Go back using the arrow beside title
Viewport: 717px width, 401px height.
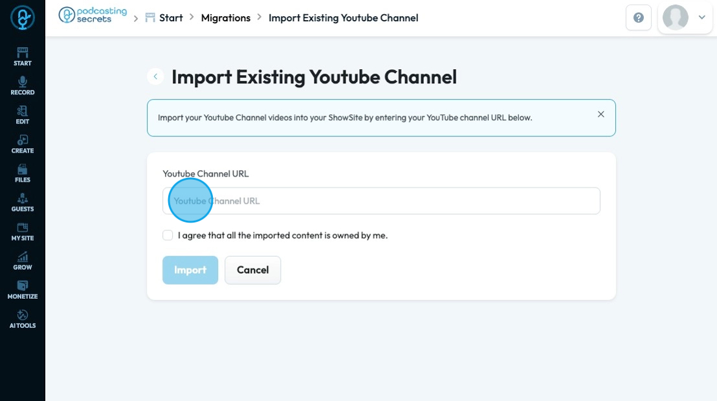tap(155, 76)
